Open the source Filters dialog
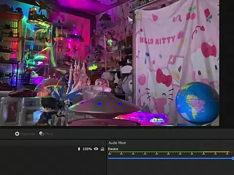 (46, 134)
